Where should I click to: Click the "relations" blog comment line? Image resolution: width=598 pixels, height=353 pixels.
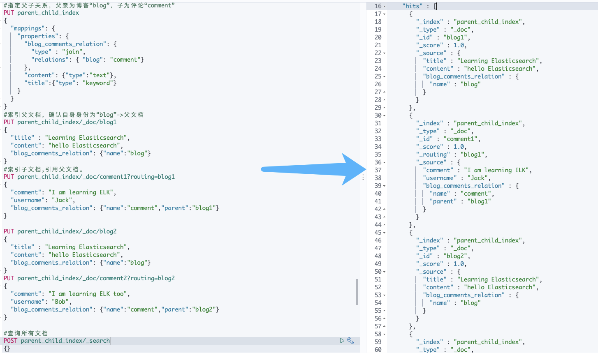tap(88, 60)
